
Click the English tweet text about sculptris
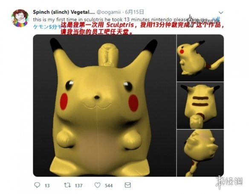coord(120,20)
